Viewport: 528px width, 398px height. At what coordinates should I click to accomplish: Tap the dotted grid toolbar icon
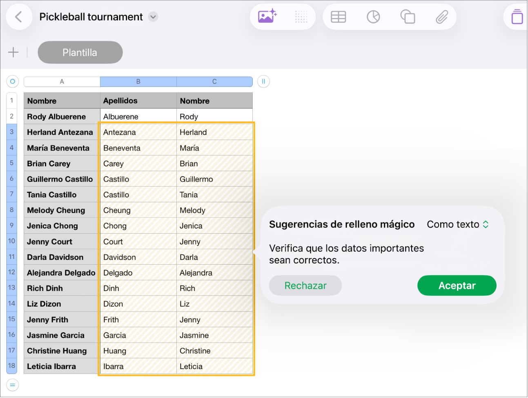click(301, 17)
